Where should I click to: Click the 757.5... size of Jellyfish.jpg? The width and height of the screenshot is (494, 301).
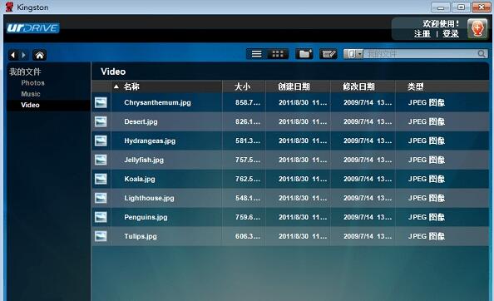(x=248, y=160)
